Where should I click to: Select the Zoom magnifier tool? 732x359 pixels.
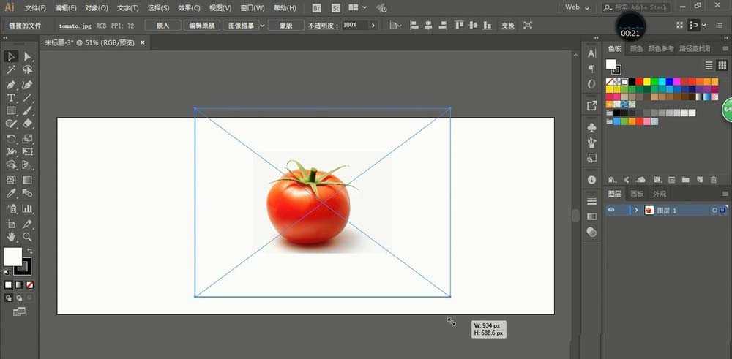tap(28, 237)
